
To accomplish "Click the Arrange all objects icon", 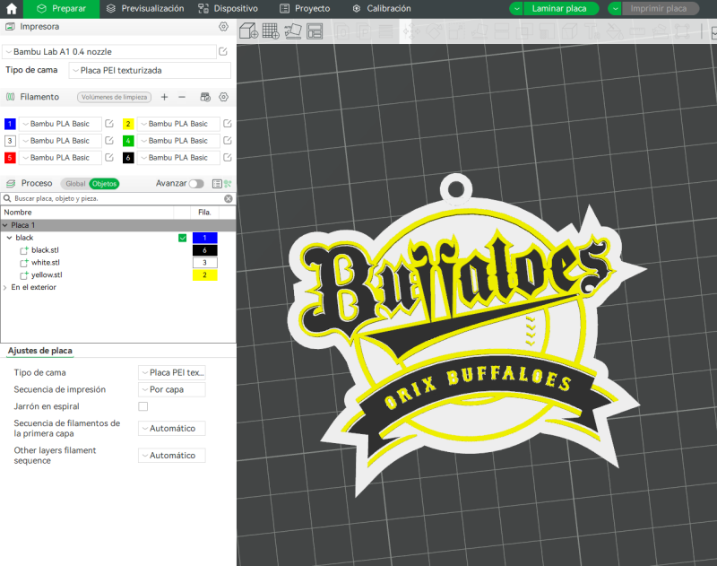I will [x=315, y=31].
